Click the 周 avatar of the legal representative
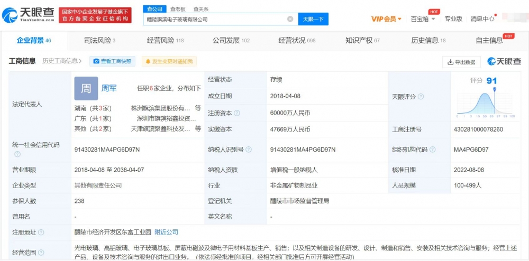The width and height of the screenshot is (529, 261). pyautogui.click(x=86, y=88)
